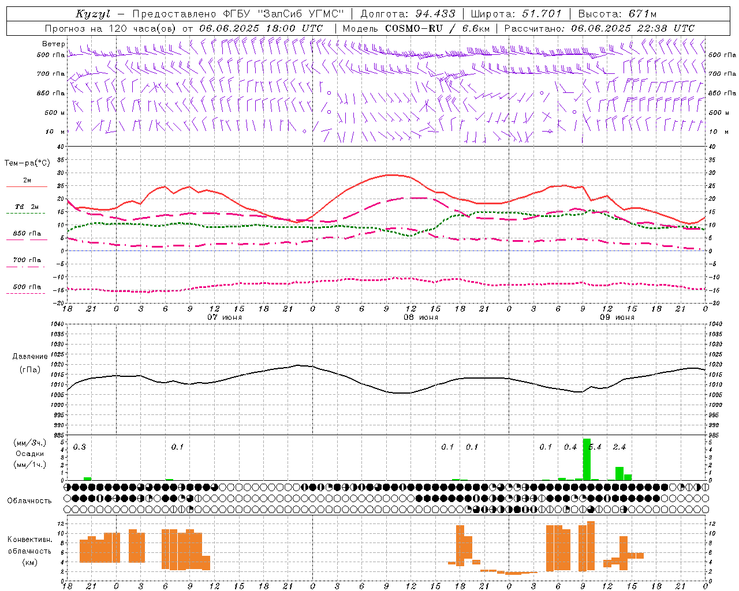The width and height of the screenshot is (739, 591).
Task: Select the "5.4" precipitation amount value
Action: [x=595, y=447]
